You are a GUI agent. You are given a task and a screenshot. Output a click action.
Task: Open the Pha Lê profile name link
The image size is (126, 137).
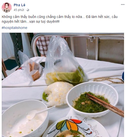click(x=19, y=5)
